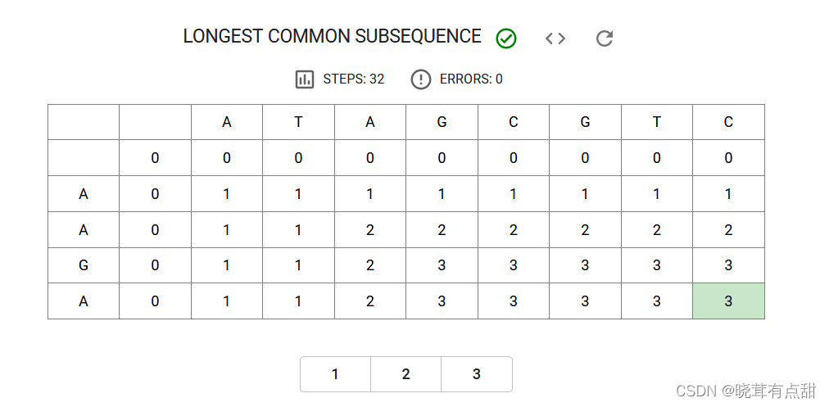Select answer button 3
The image size is (829, 407).
[477, 374]
